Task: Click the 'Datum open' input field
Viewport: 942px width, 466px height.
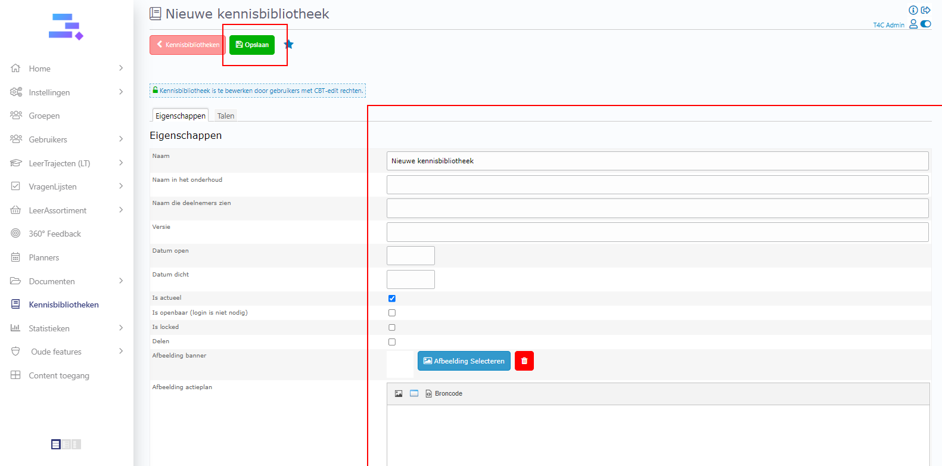Action: tap(411, 256)
